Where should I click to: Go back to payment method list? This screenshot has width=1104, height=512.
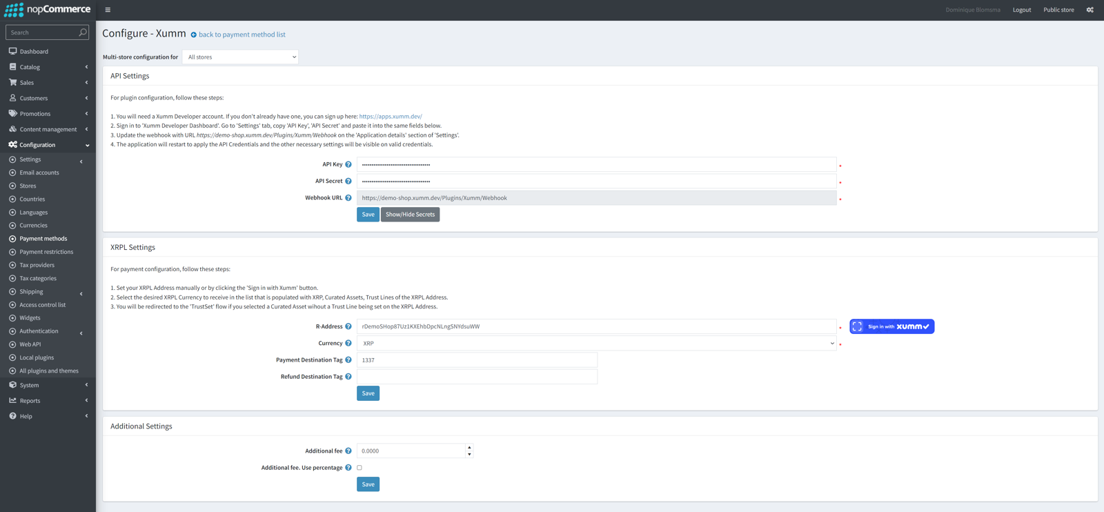(x=241, y=35)
